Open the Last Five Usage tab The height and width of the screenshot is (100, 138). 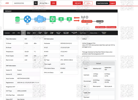[58, 33]
